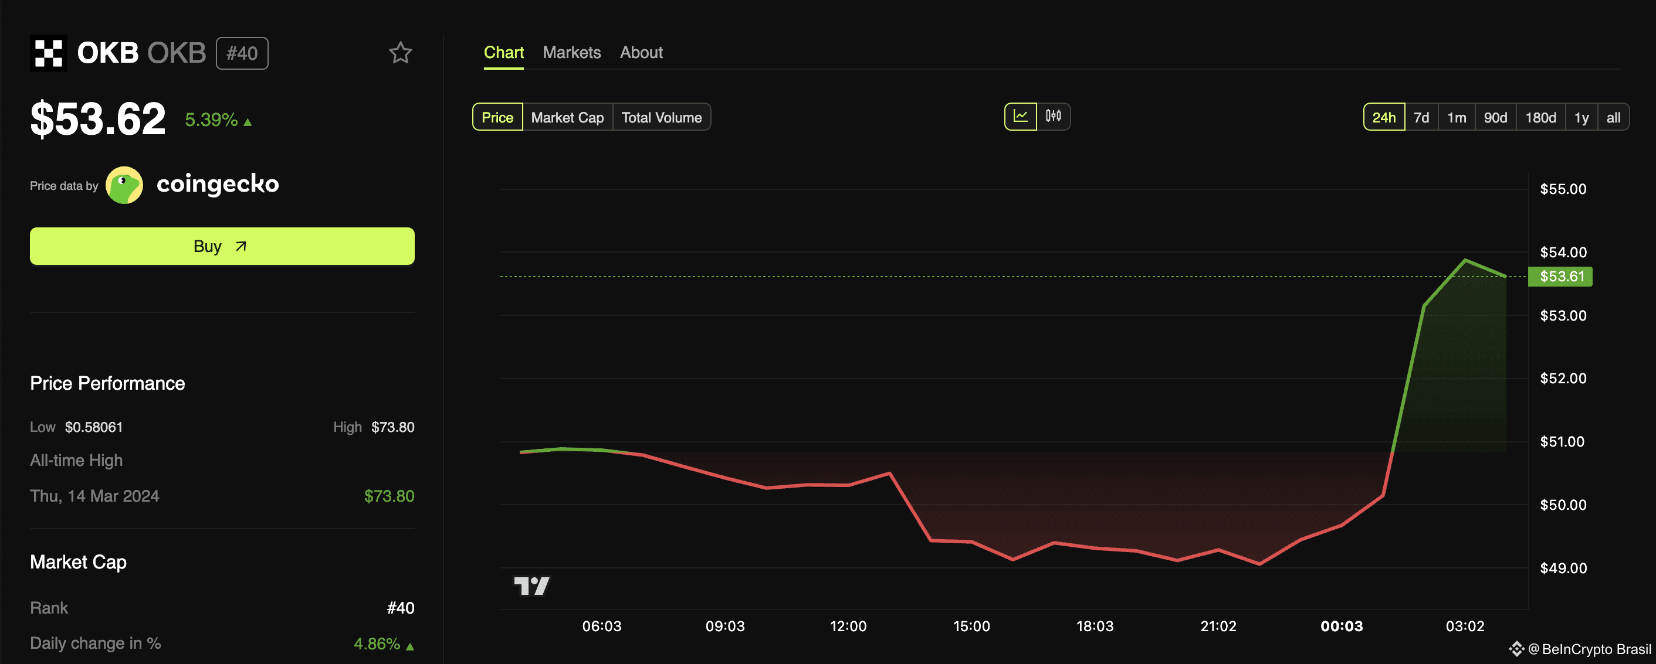Click the coingecko wordmark
The height and width of the screenshot is (664, 1656).
(218, 184)
